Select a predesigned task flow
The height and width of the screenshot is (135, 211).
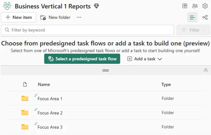pos(82,59)
